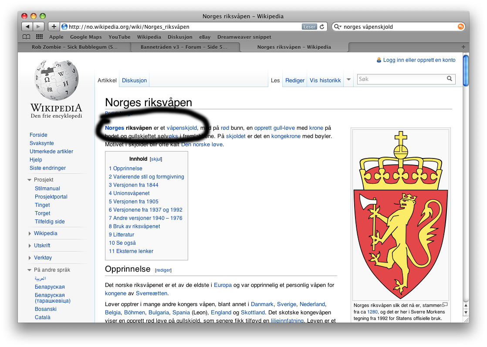Open the bookmarks book icon
487x347 pixels.
pos(27,37)
